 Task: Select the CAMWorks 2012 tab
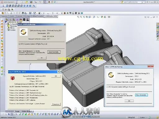(x=51, y=16)
